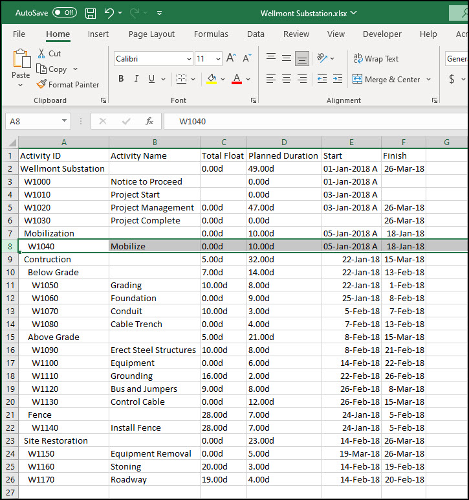
Task: Switch to the Review tab
Action: coord(296,34)
